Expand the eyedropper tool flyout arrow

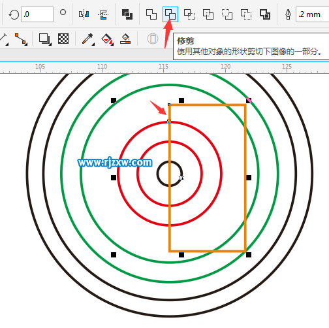tap(93, 44)
